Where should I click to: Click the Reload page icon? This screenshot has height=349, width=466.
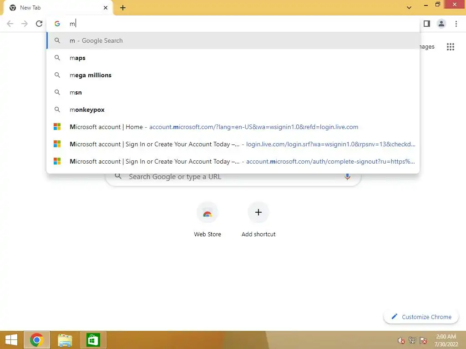39,24
